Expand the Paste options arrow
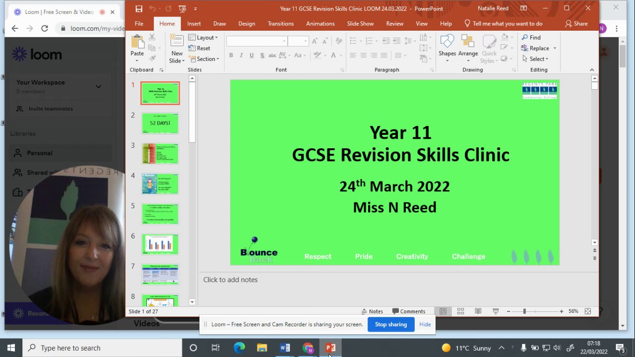Screen dimensions: 635x357 [x=137, y=60]
